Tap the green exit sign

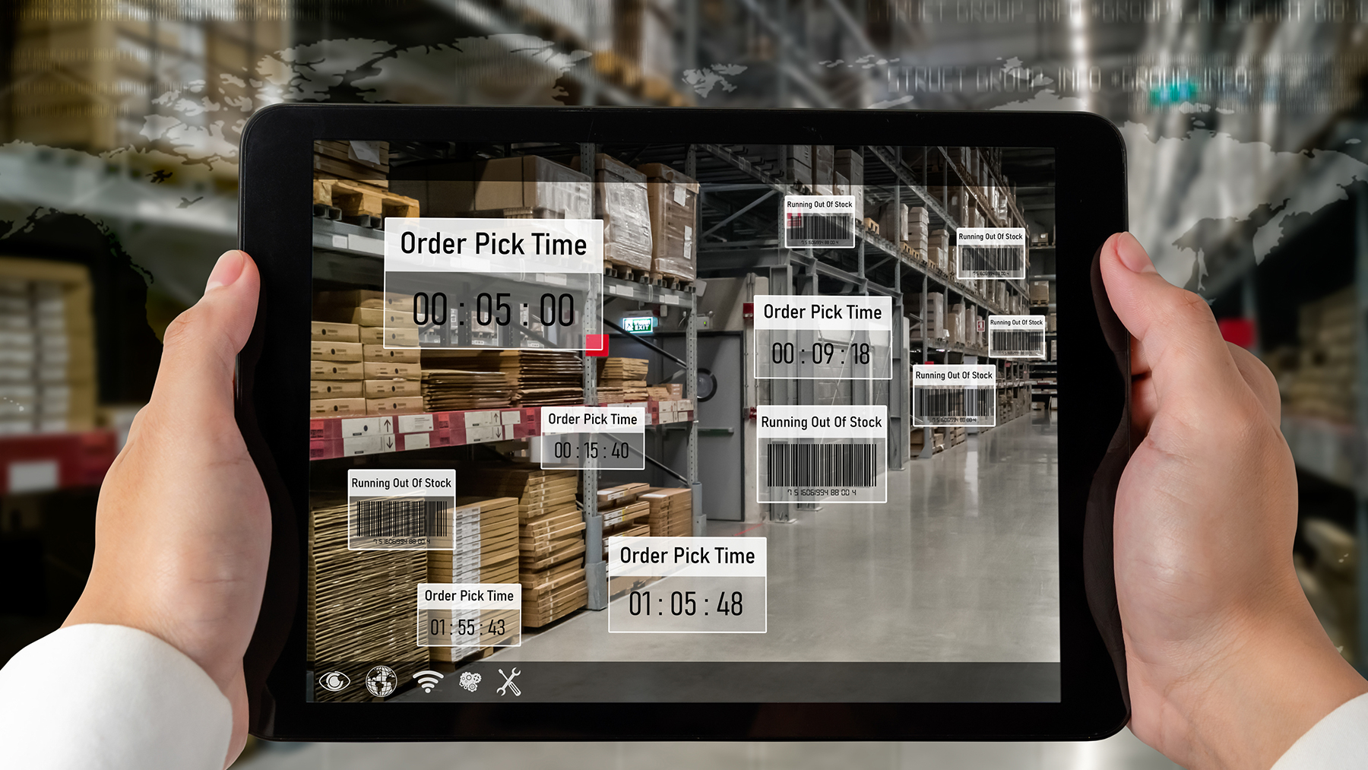point(638,325)
